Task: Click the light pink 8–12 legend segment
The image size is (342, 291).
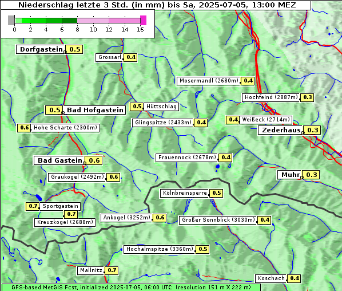Action: click(x=93, y=21)
